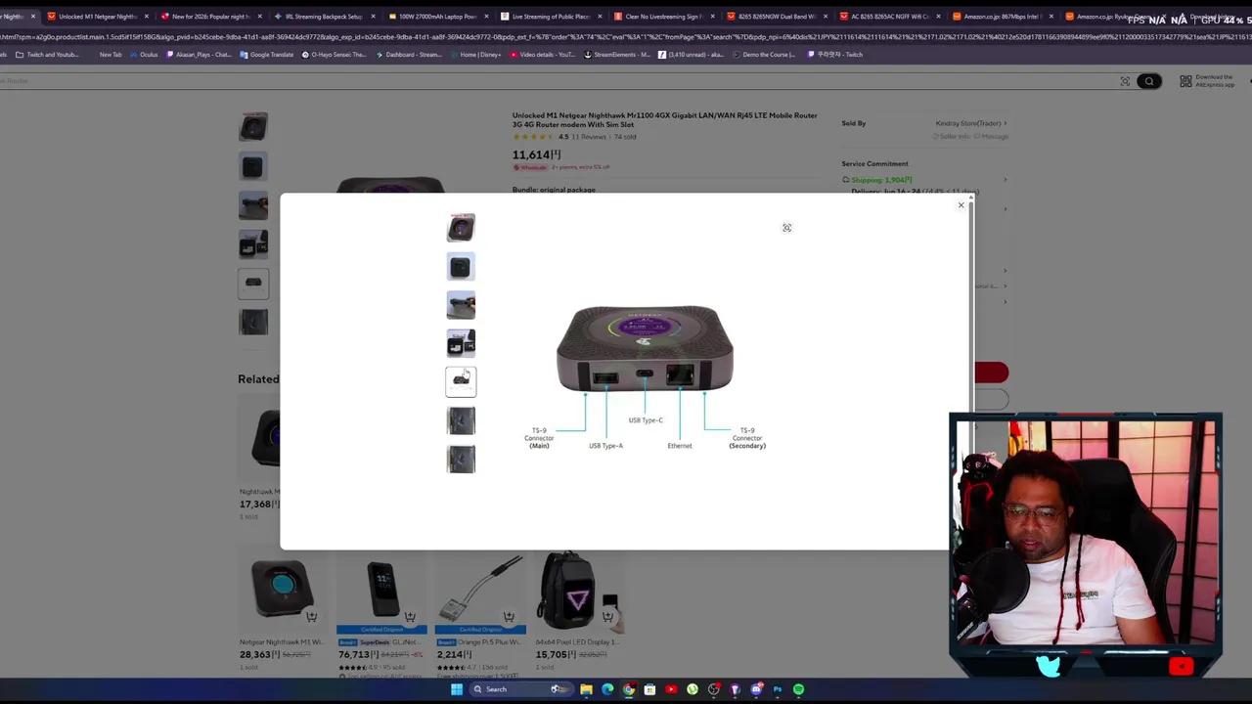Open Photoshop from taskbar

pos(778,689)
